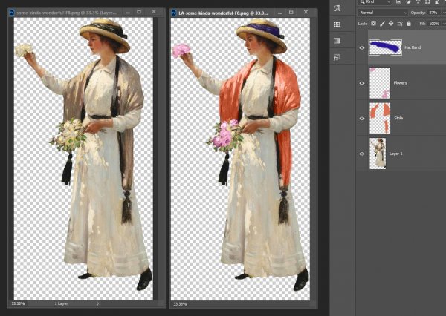
Task: Open the Kind filter dropdown
Action: [375, 1]
